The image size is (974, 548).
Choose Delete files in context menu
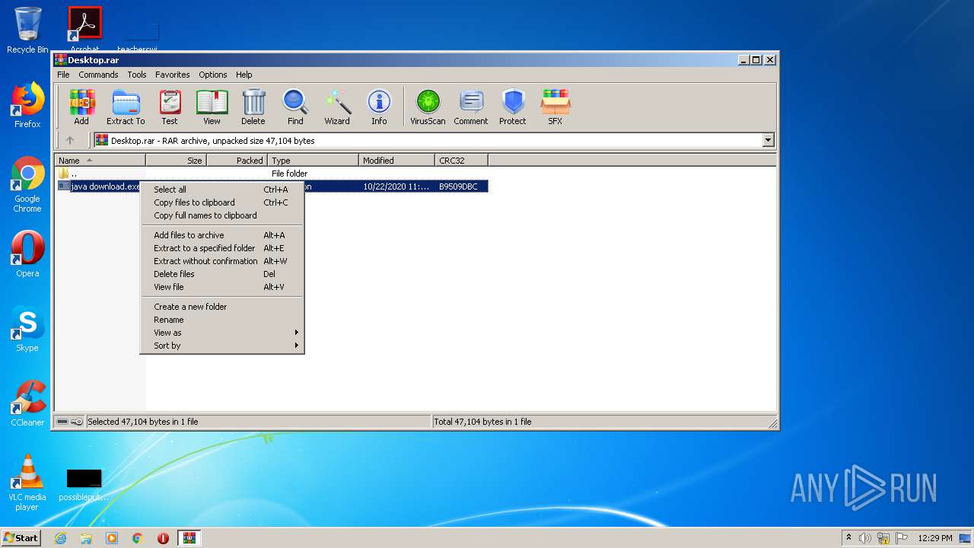pos(222,274)
